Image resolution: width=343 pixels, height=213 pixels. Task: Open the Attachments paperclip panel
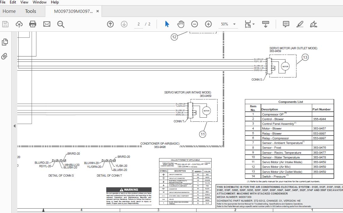pyautogui.click(x=4, y=56)
